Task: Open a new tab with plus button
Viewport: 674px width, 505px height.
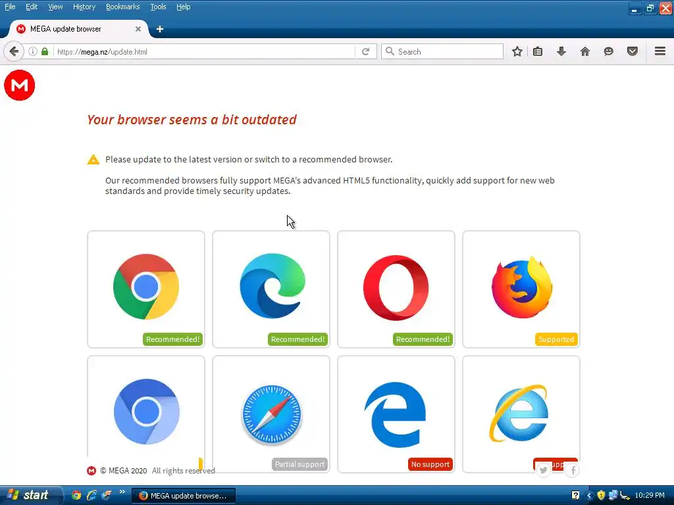Action: pos(159,29)
